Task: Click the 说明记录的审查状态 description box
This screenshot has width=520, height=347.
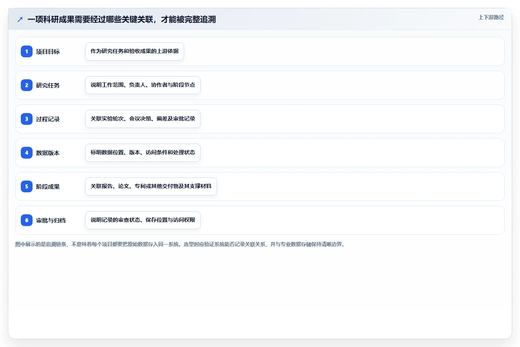Action: (143, 220)
